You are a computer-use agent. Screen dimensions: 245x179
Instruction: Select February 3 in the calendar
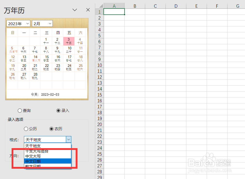(69, 41)
